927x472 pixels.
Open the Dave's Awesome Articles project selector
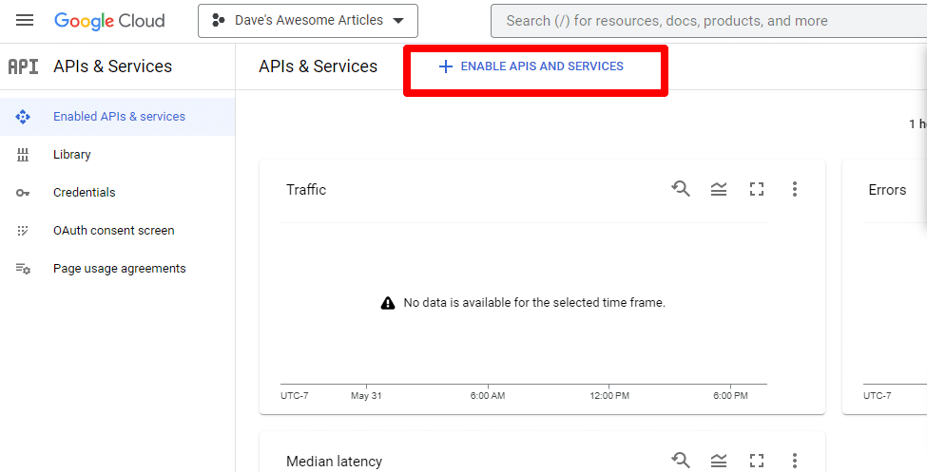(308, 21)
